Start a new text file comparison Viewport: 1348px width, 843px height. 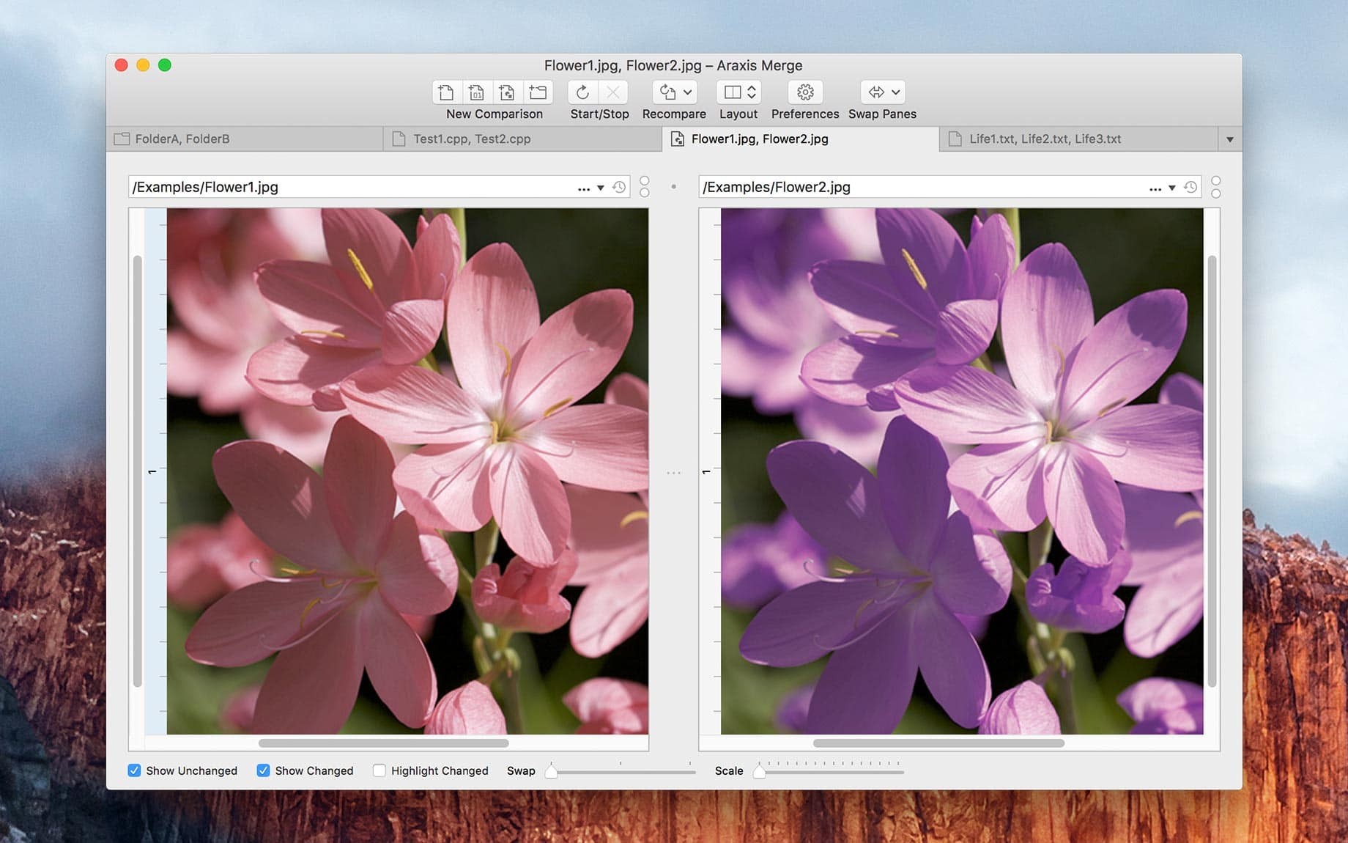click(x=446, y=92)
